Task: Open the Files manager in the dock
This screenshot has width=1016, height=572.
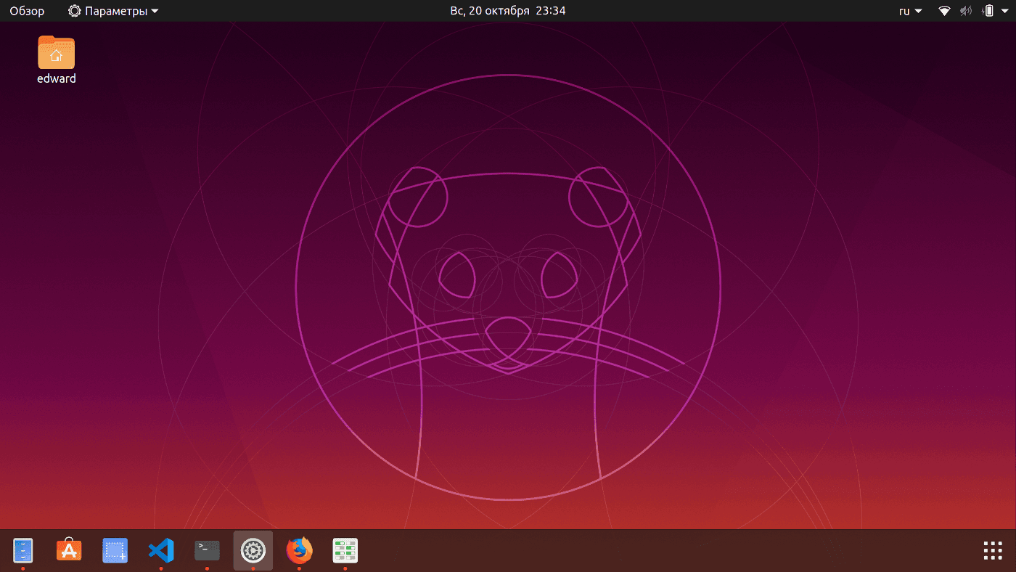Action: point(23,551)
